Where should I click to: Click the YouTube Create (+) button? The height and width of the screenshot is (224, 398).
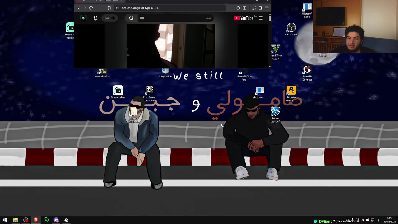(x=110, y=18)
